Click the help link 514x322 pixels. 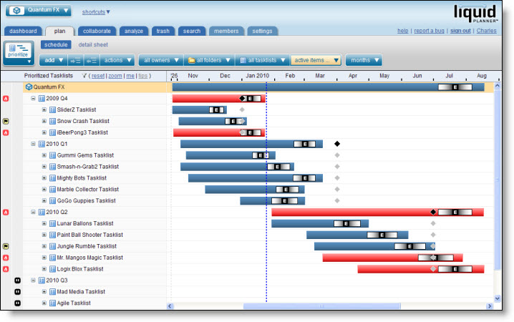point(403,31)
